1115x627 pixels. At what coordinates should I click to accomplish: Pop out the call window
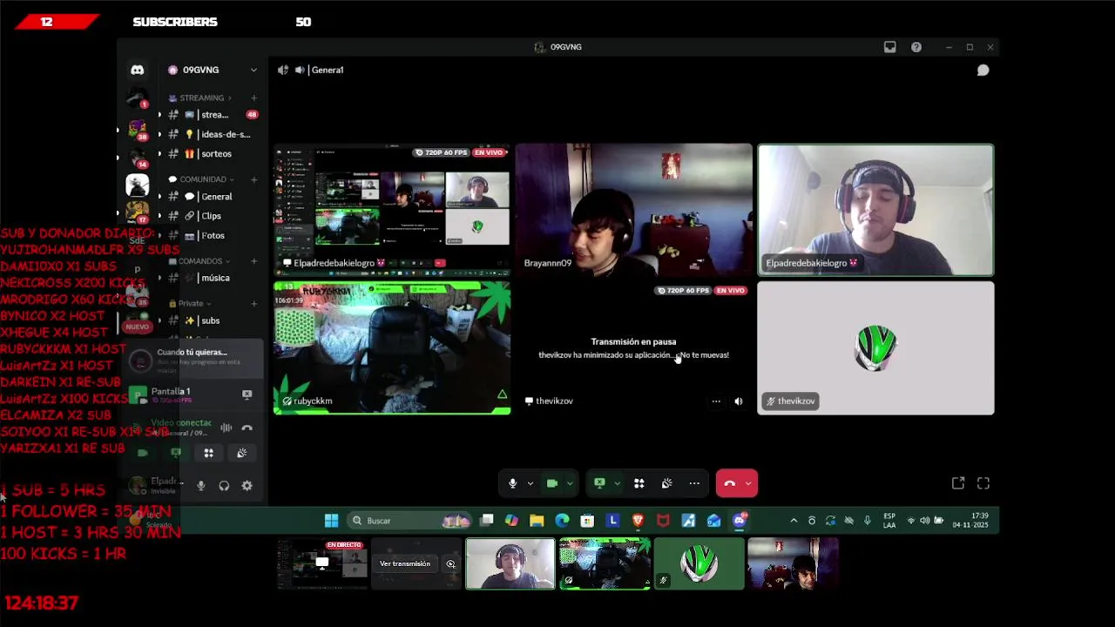(x=958, y=483)
